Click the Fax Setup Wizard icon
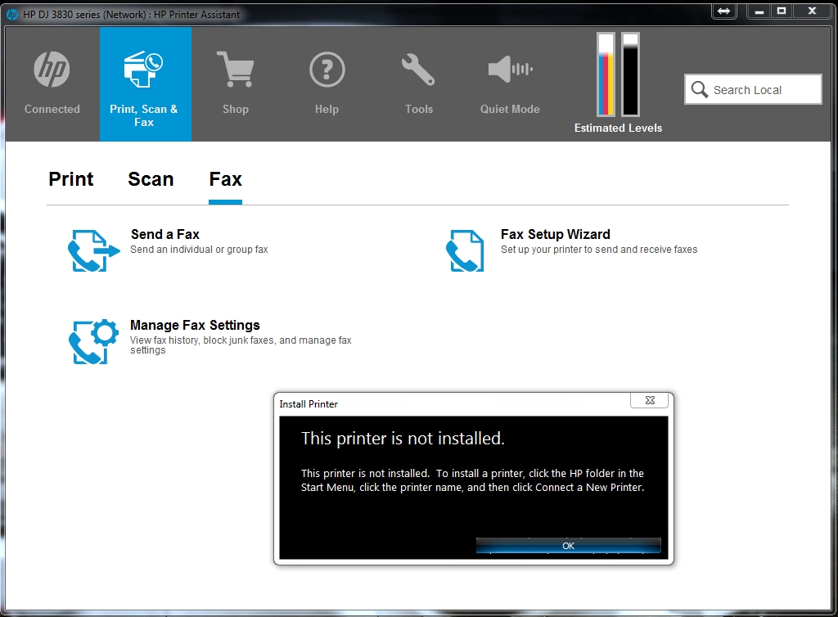Image resolution: width=838 pixels, height=617 pixels. click(465, 250)
